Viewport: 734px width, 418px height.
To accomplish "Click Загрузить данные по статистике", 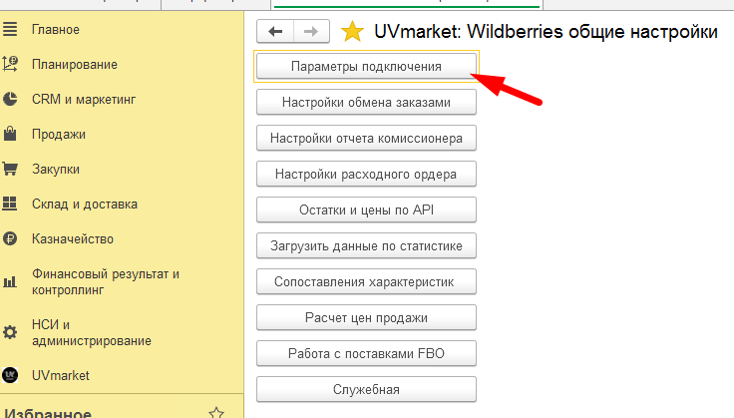I will pyautogui.click(x=366, y=245).
